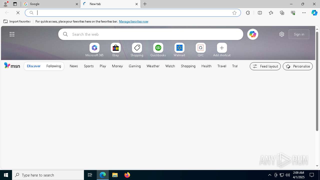
Task: Click the MSN logo
Action: pos(12,66)
